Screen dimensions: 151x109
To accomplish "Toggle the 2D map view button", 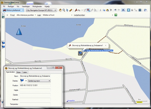I will point(129,10).
